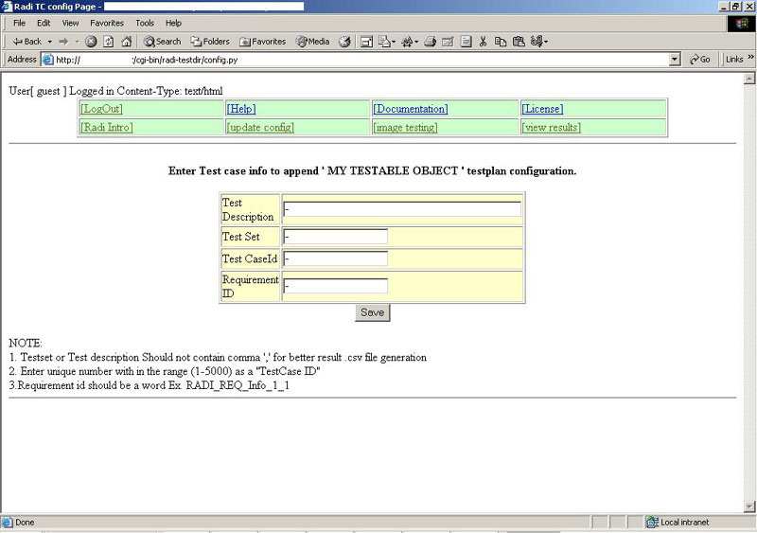Open the Address bar dropdown arrow
The height and width of the screenshot is (533, 757).
pyautogui.click(x=675, y=59)
